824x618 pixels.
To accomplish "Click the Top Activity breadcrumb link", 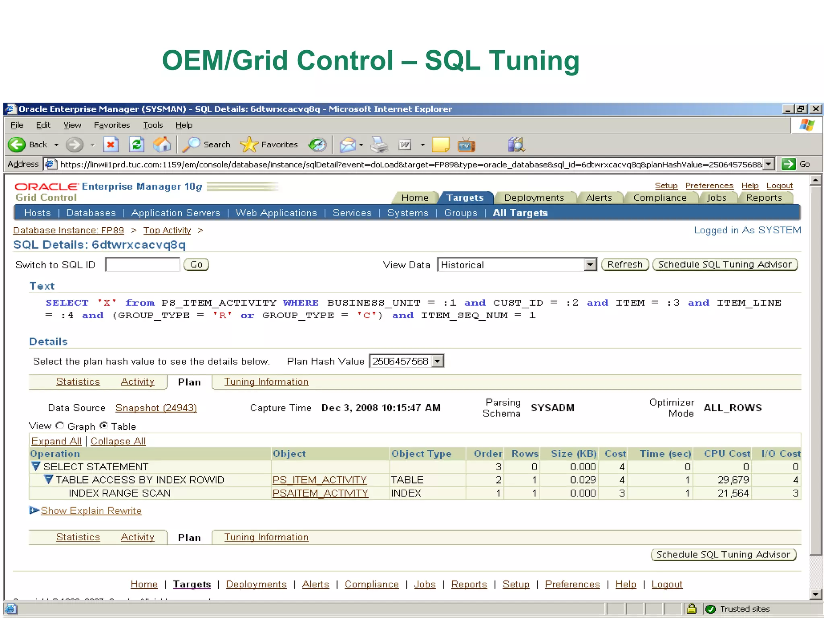I will click(x=167, y=230).
